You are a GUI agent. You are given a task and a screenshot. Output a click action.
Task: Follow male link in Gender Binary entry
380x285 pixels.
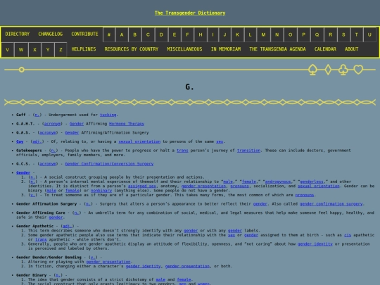click(160, 279)
